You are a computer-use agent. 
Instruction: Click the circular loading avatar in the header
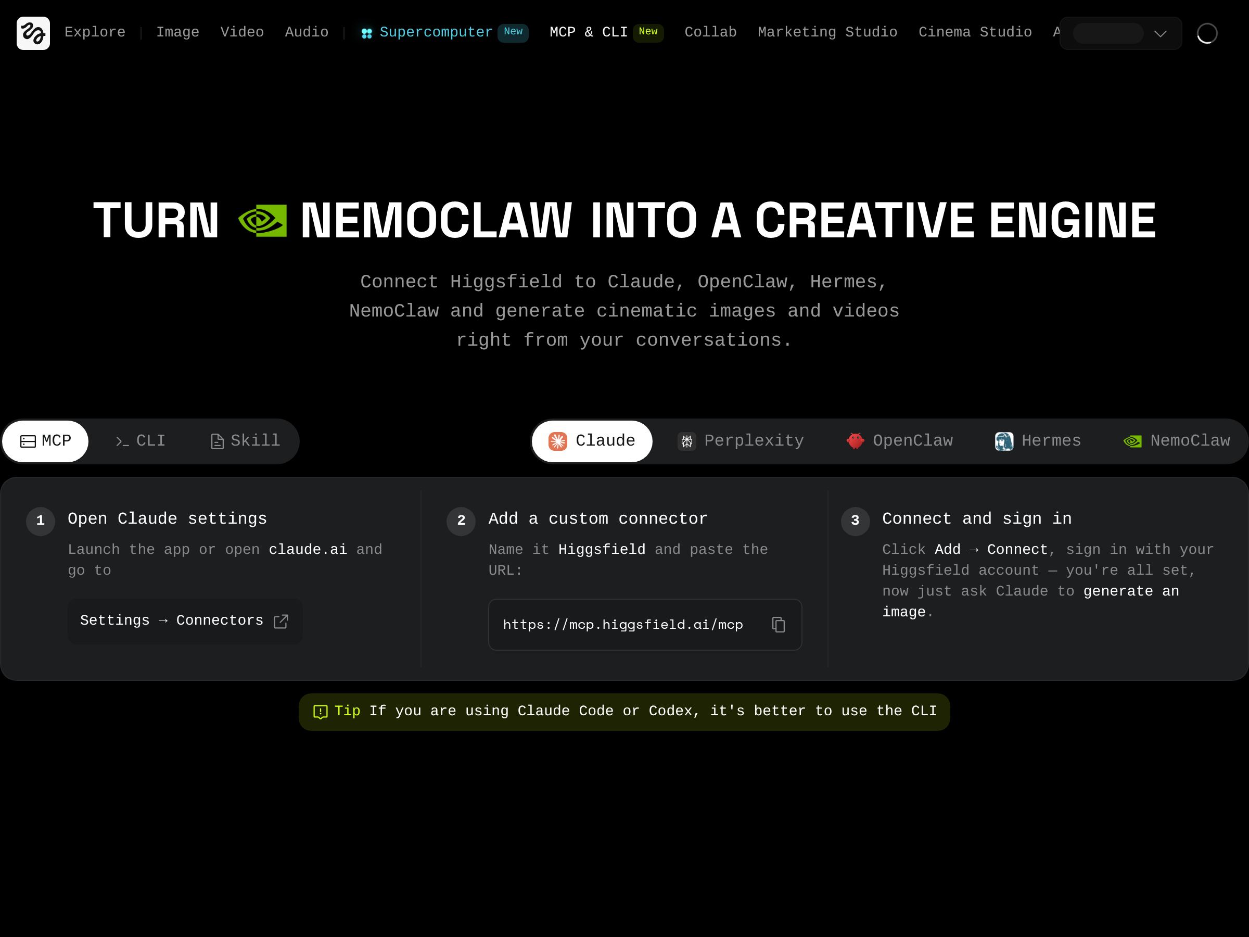tap(1207, 33)
